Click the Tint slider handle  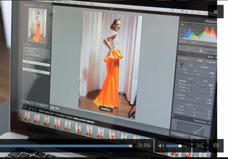point(198,74)
